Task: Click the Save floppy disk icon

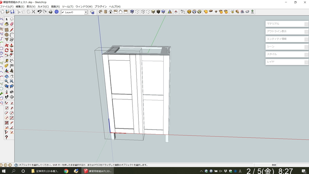Action: click(x=12, y=12)
